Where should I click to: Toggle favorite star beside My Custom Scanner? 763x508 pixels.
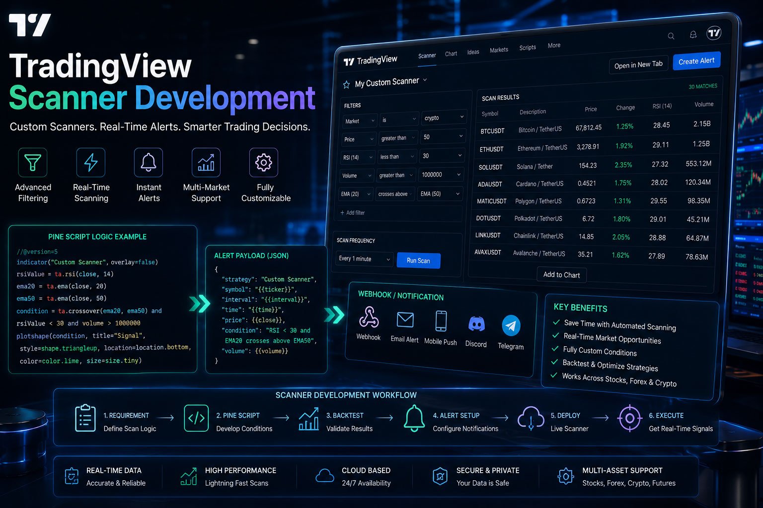coord(346,84)
